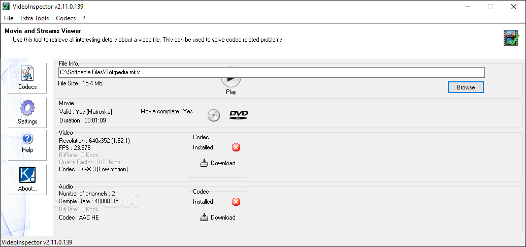Image resolution: width=526 pixels, height=247 pixels.
Task: Select the 'File Size : 15.4 Mb.' text
Action: (x=81, y=83)
